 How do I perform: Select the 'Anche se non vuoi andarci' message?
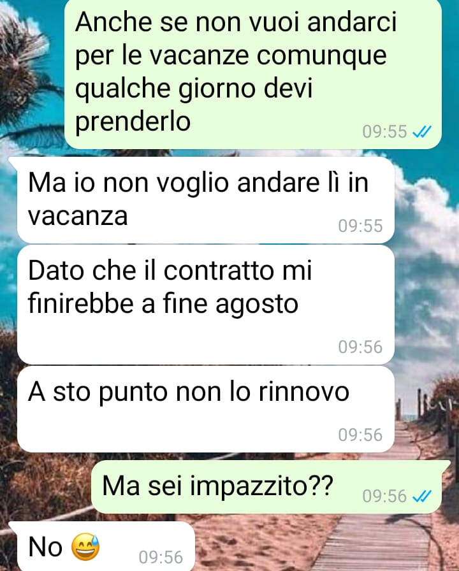[x=253, y=74]
